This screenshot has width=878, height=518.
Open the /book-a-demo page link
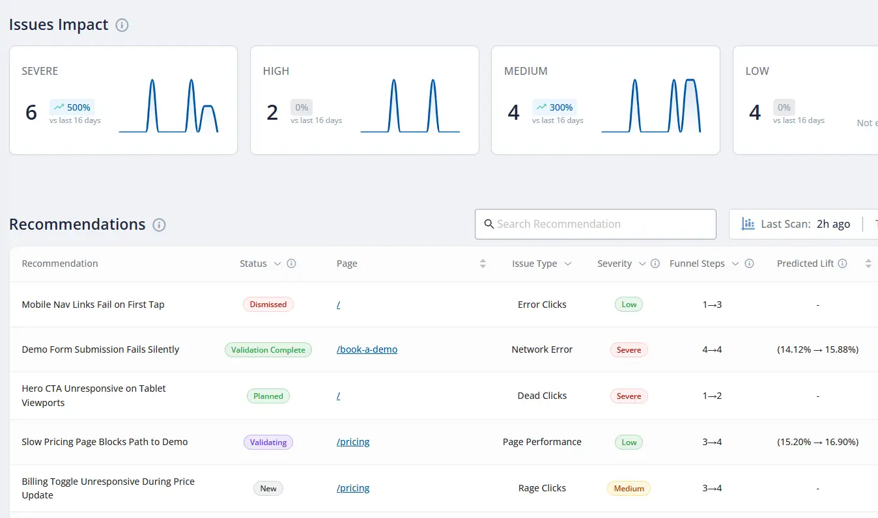click(x=367, y=349)
